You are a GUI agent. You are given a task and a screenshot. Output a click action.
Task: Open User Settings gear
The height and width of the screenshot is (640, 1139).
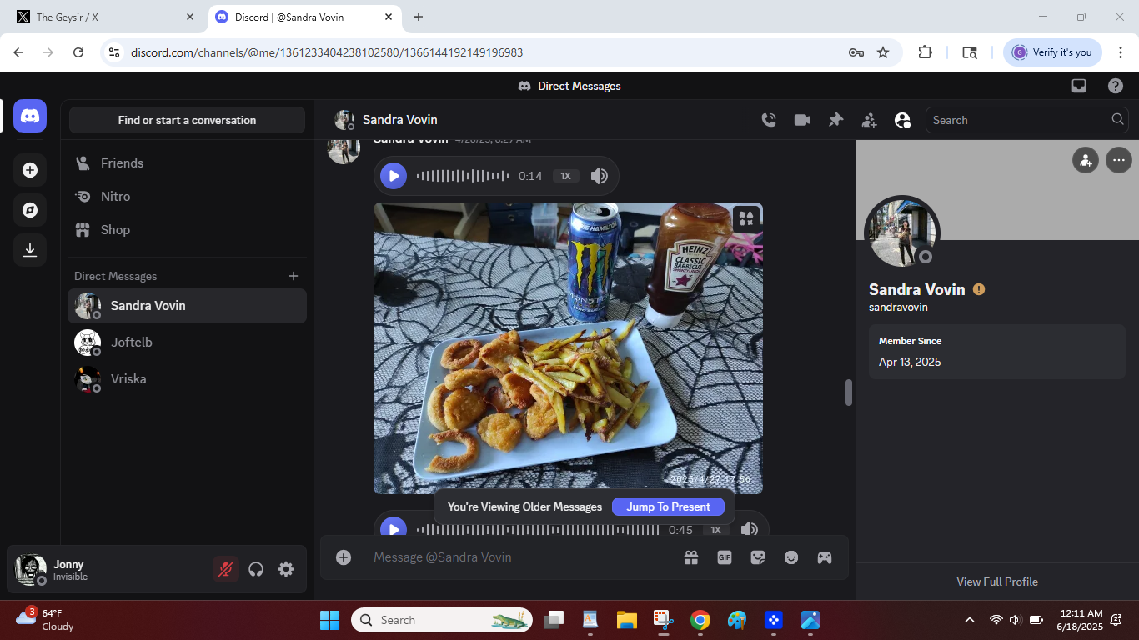pyautogui.click(x=286, y=569)
